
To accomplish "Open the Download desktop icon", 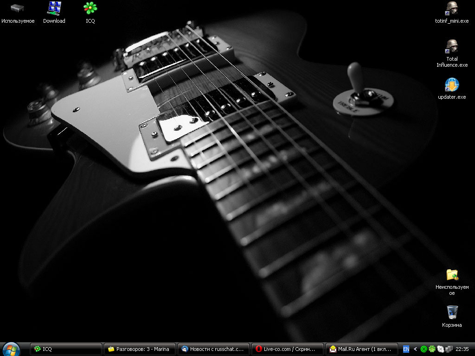I will 54,8.
